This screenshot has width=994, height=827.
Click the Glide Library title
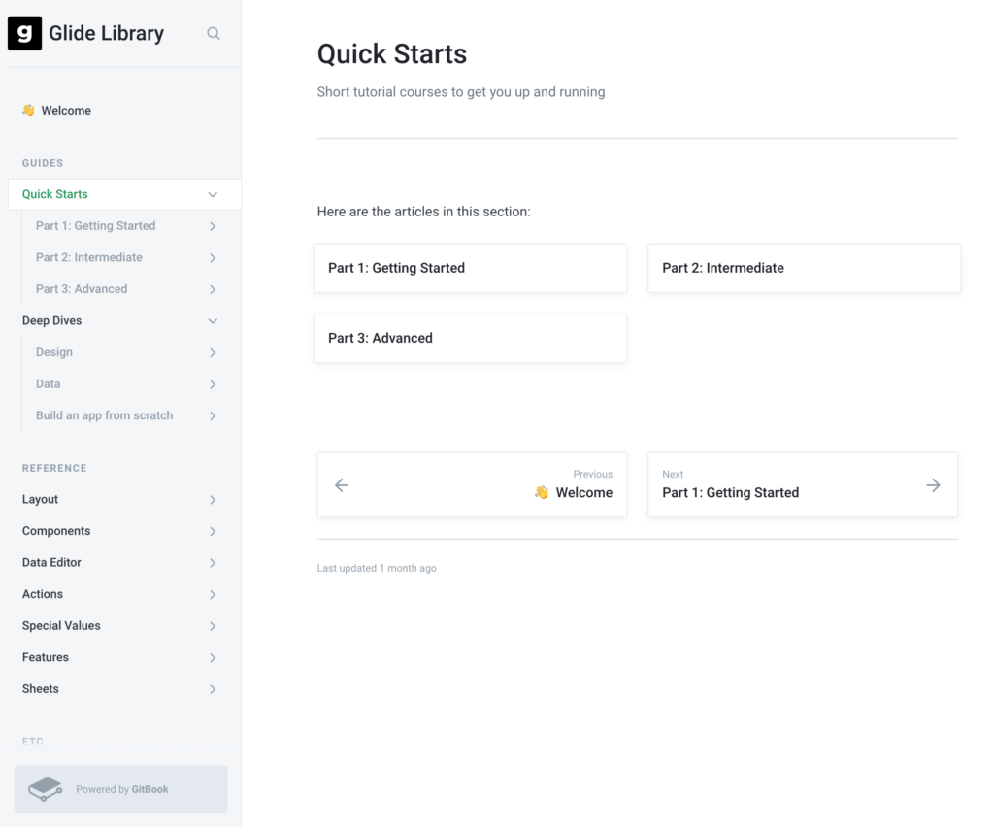(107, 33)
